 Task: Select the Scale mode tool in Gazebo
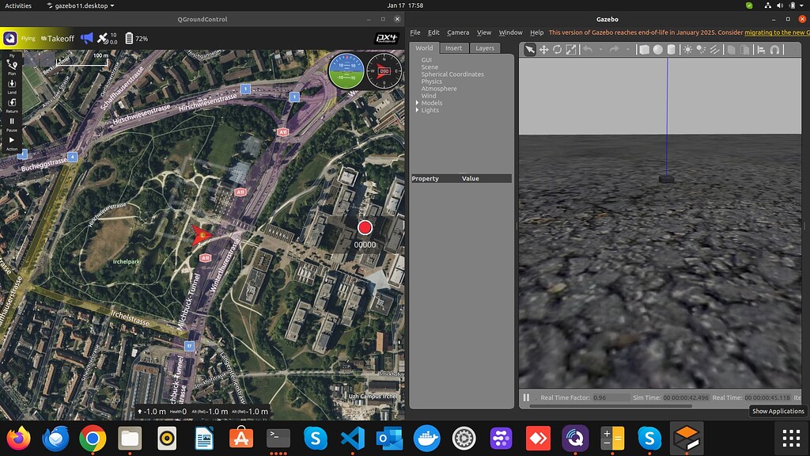[x=570, y=49]
